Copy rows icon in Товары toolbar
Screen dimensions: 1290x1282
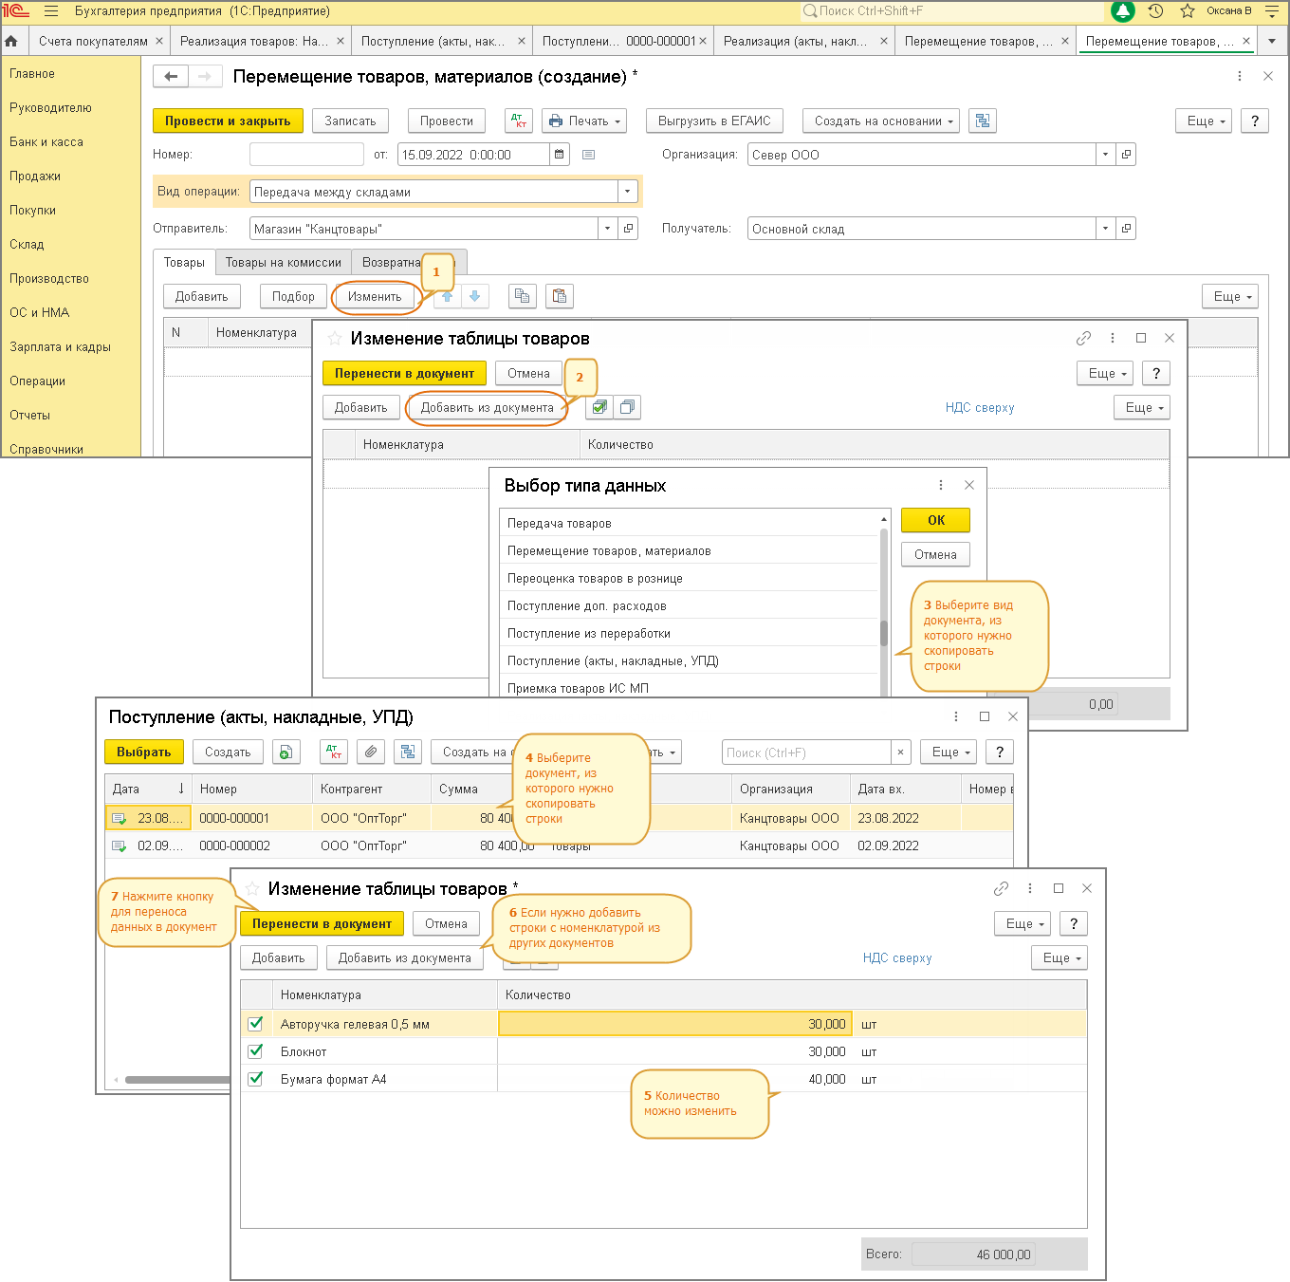tap(522, 297)
